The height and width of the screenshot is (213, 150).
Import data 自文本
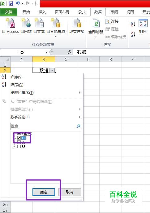(x=39, y=26)
